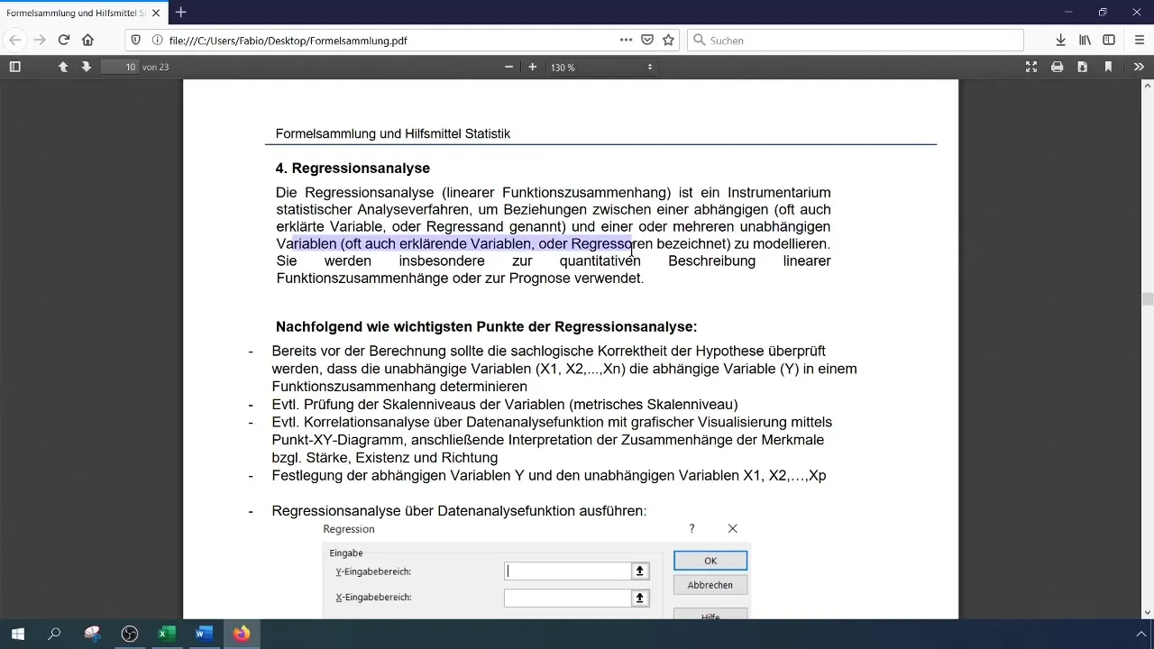Click 'Nachfolgend wie wichtigsten Punkte der Regressionsanalyse:'
Image resolution: width=1154 pixels, height=649 pixels.
486,327
